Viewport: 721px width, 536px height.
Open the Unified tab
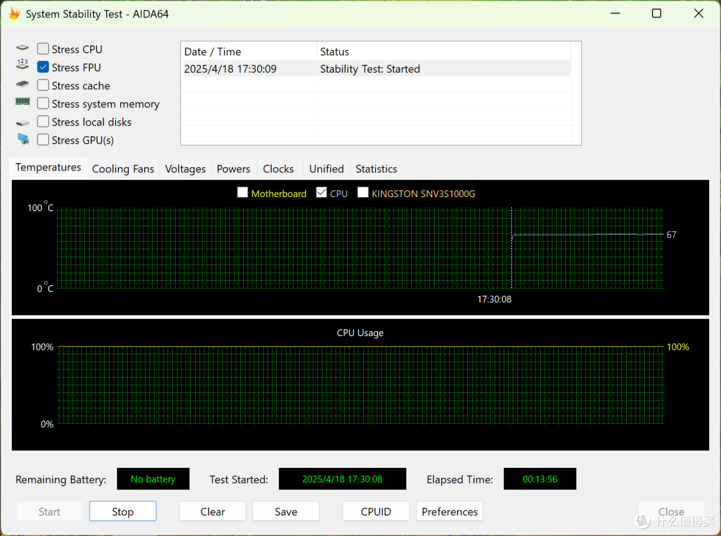326,169
